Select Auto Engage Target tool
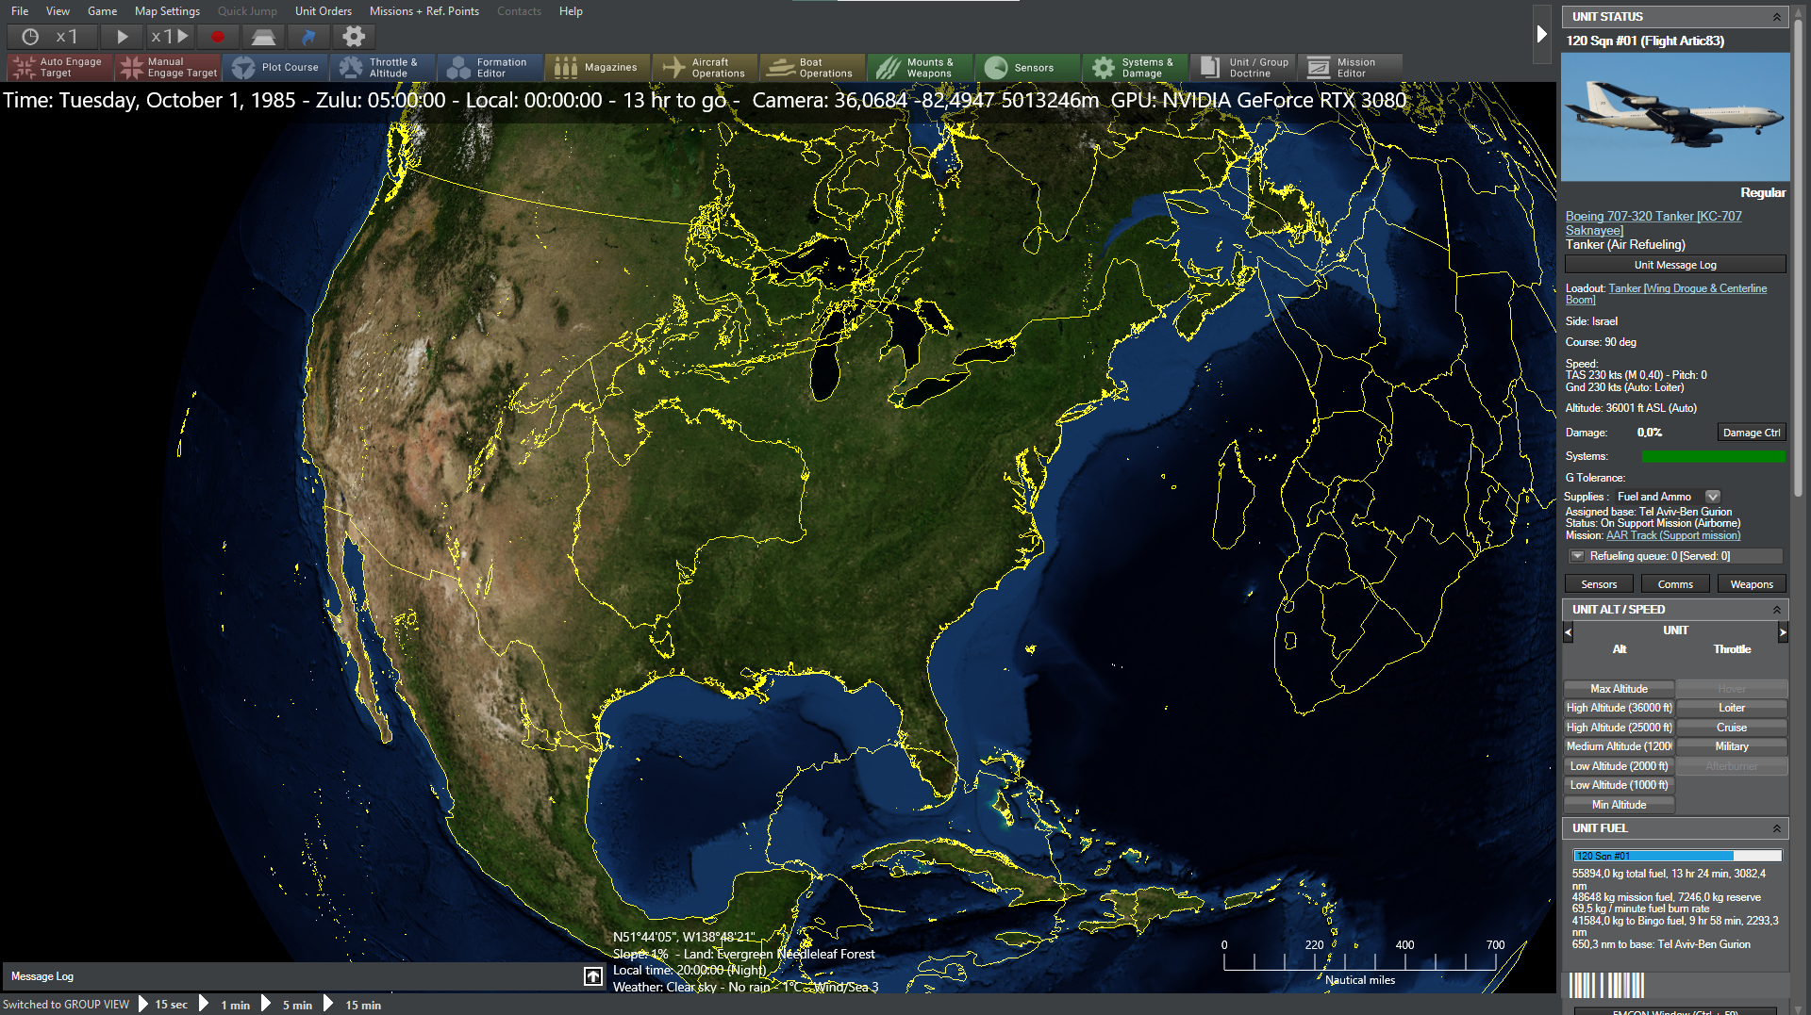Screen dimensions: 1811x1015 pos(60,68)
